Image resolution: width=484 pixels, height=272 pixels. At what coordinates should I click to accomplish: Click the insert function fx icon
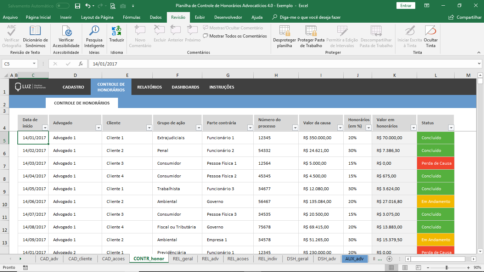coord(81,64)
